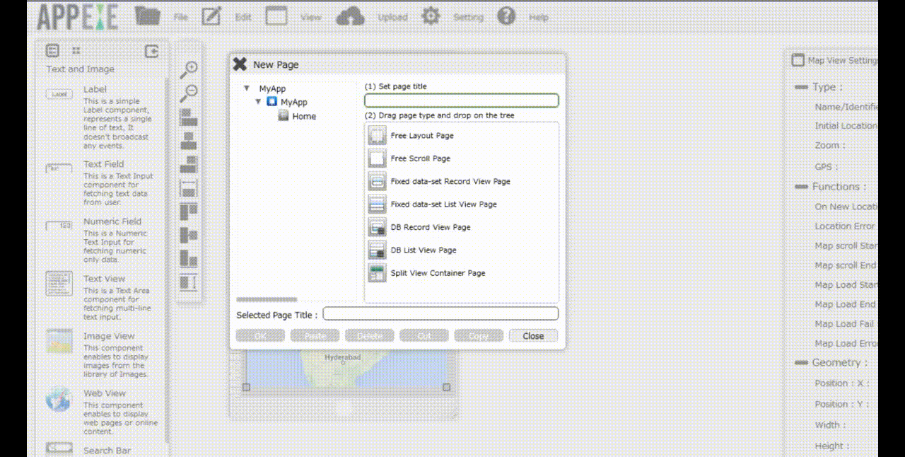Select the Free Scroll Page type icon

(378, 158)
